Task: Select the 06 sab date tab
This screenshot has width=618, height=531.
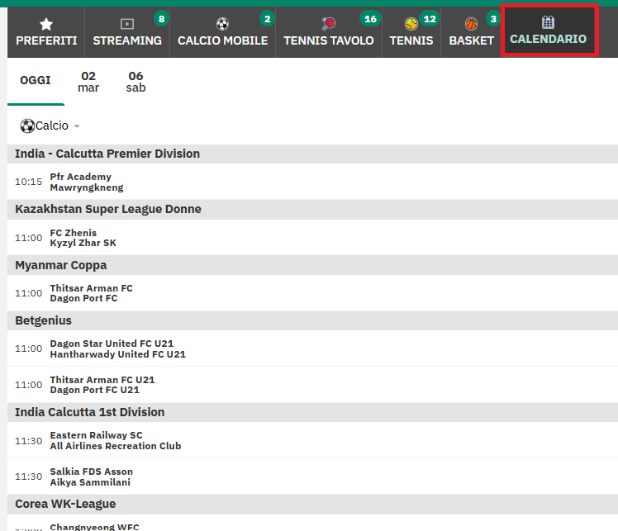Action: tap(135, 82)
